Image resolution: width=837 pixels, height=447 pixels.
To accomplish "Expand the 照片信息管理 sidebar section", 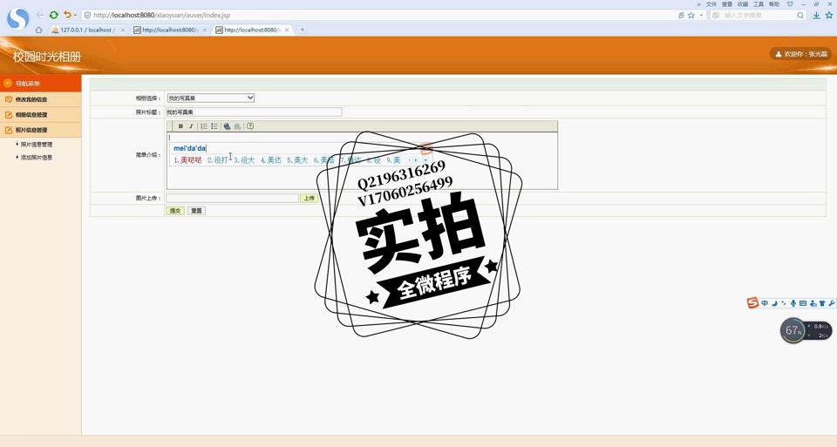I will pos(31,130).
